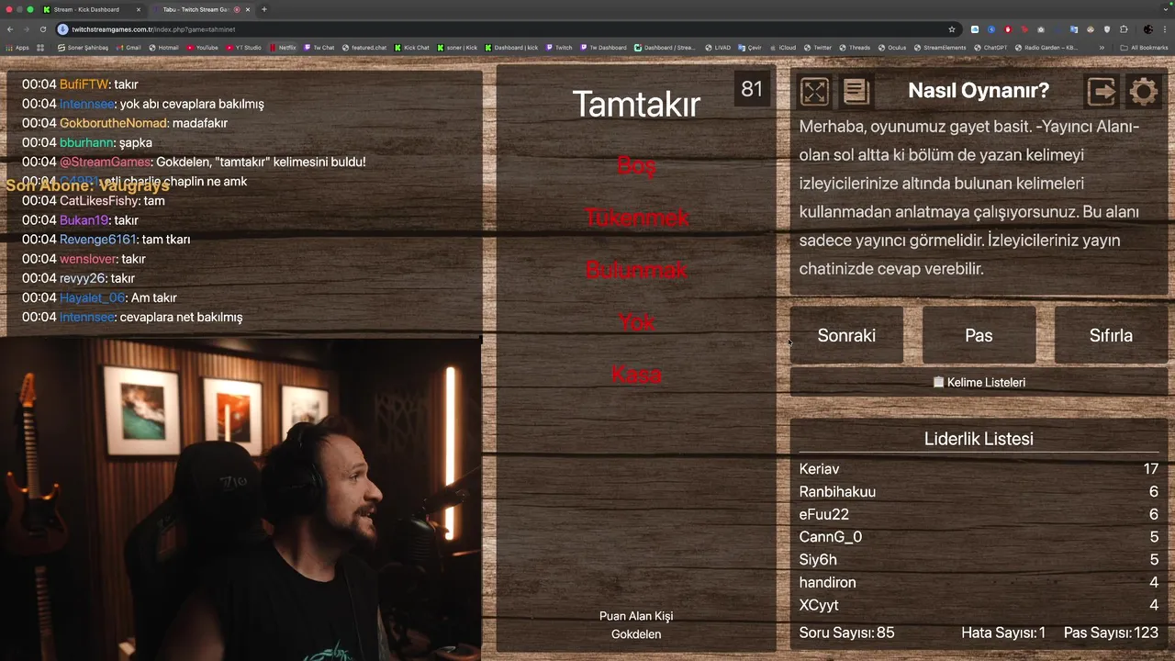Bookmark this page with the star icon
Viewport: 1175px width, 661px height.
coord(952,29)
